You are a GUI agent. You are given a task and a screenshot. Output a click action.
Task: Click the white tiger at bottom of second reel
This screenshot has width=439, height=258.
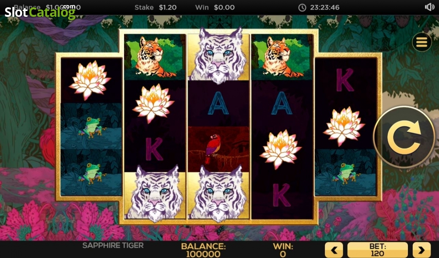(x=155, y=194)
